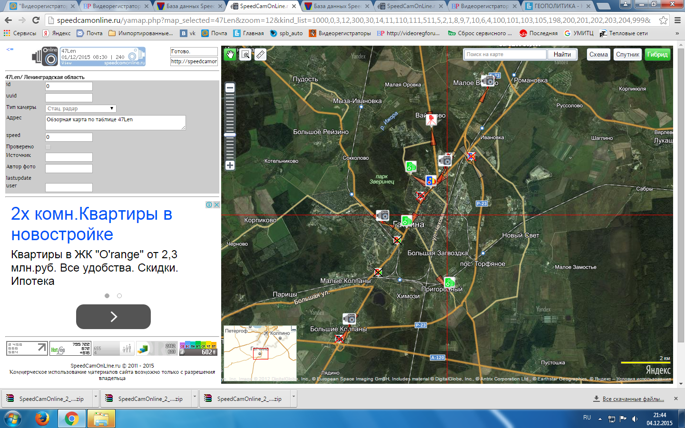The image size is (685, 428).
Task: Open Все скачанные файлы link
Action: point(633,399)
